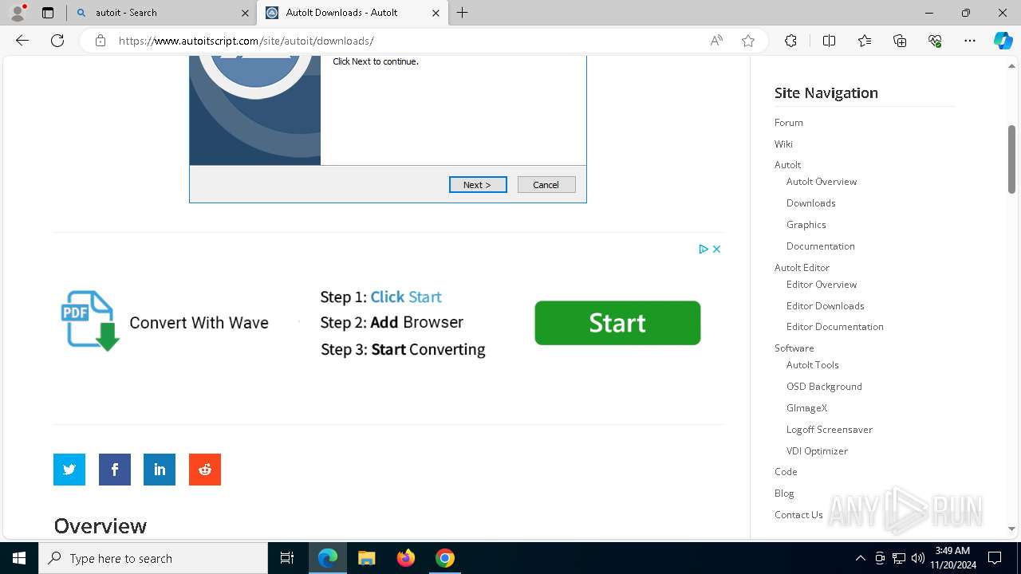Viewport: 1021px width, 574px height.
Task: Click the browser Back arrow
Action: point(22,41)
